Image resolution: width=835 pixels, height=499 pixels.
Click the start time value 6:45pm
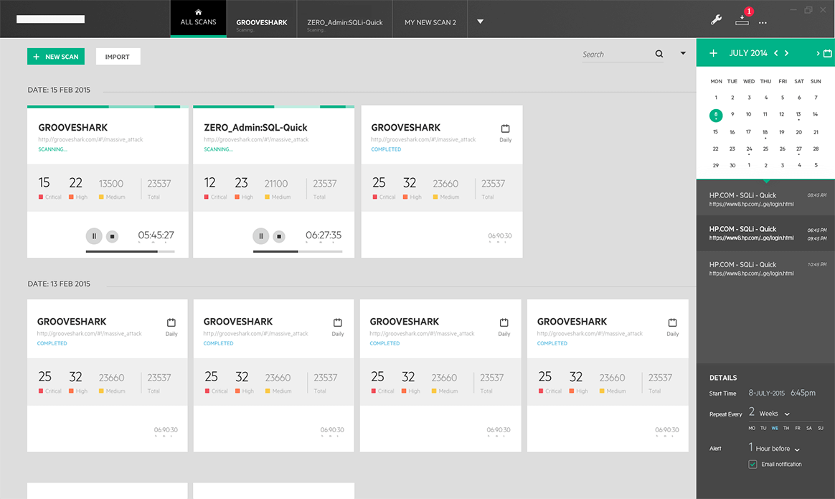click(x=803, y=393)
